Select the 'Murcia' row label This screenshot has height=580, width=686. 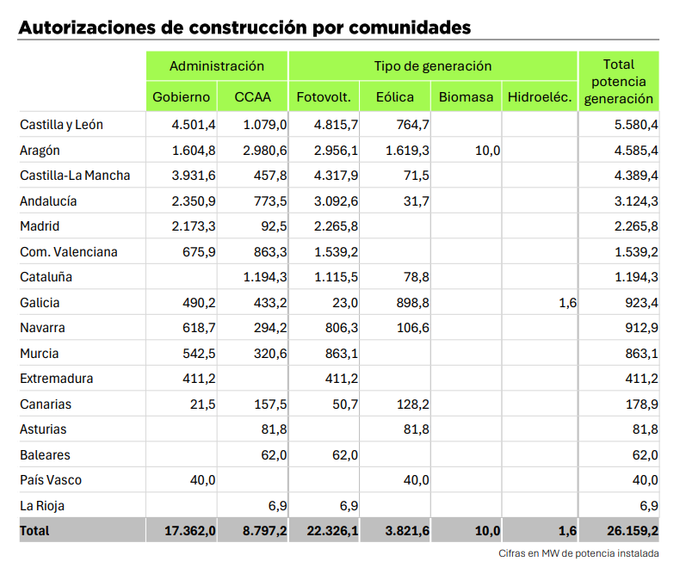click(39, 354)
